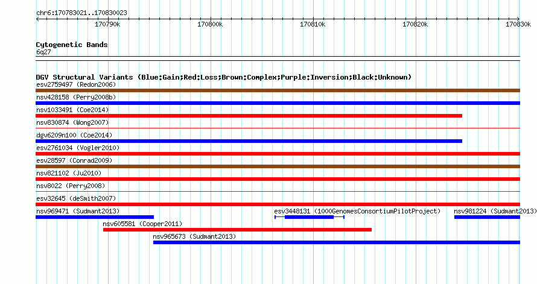Click the left arrowhead of the ruler

click(37, 19)
